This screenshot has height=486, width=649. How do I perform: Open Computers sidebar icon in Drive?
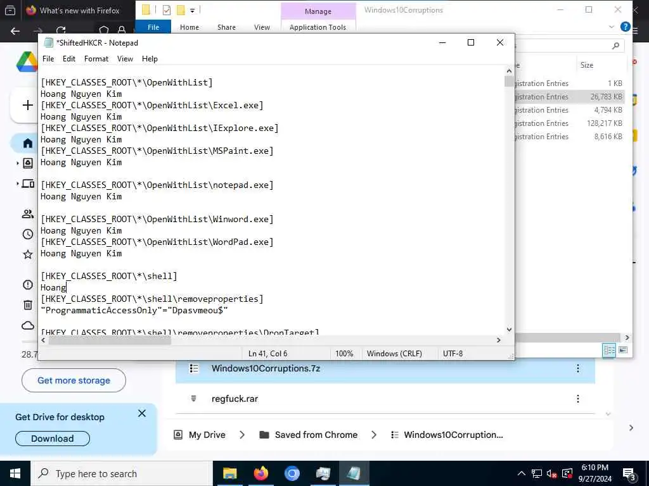click(x=28, y=184)
